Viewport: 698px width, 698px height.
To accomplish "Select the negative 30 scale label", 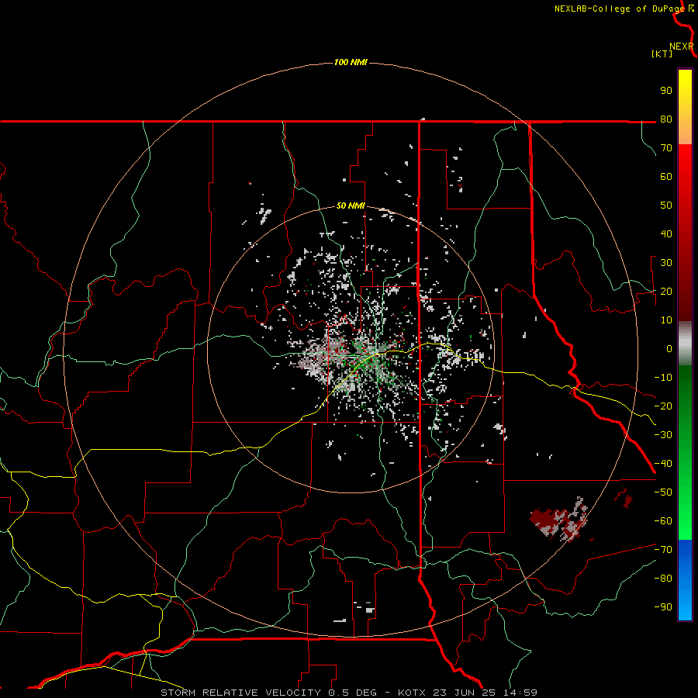I will click(663, 435).
